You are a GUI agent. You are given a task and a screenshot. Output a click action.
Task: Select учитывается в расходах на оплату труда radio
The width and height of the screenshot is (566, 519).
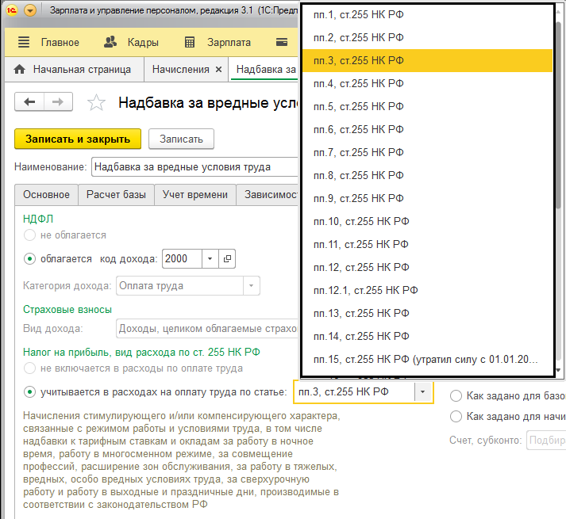coord(30,391)
